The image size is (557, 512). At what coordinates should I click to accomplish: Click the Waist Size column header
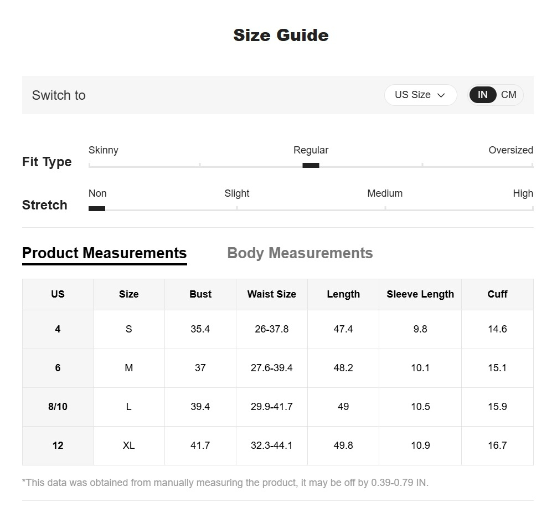(272, 294)
